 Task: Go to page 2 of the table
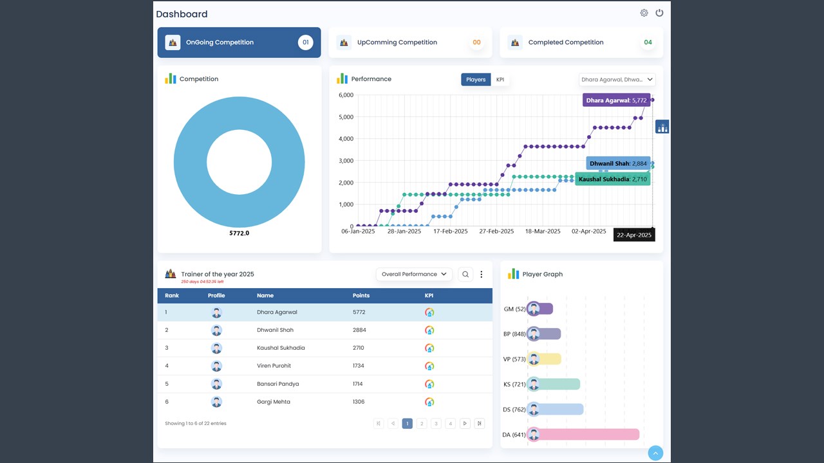click(422, 424)
